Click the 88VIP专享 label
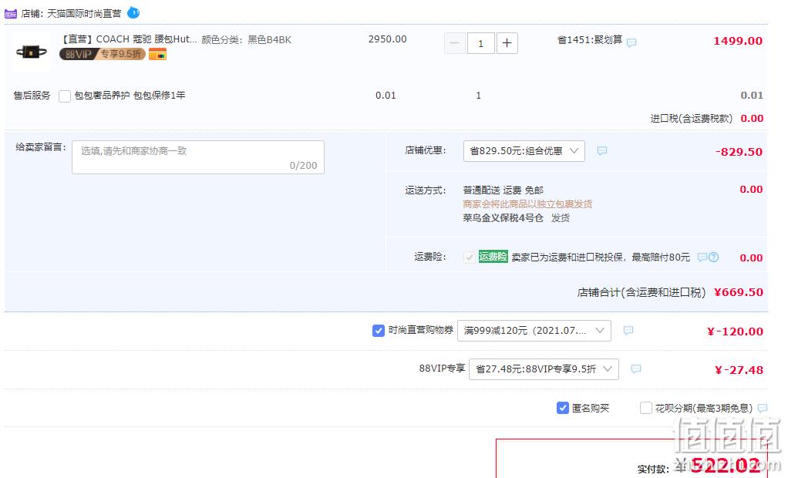The height and width of the screenshot is (478, 788). coord(443,369)
